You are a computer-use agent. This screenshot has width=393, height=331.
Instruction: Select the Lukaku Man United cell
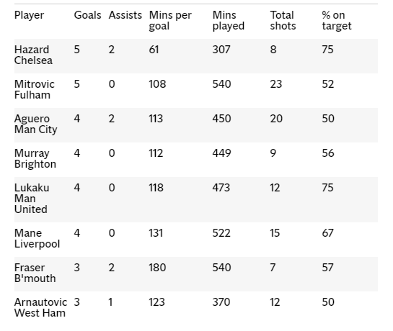[x=32, y=199]
